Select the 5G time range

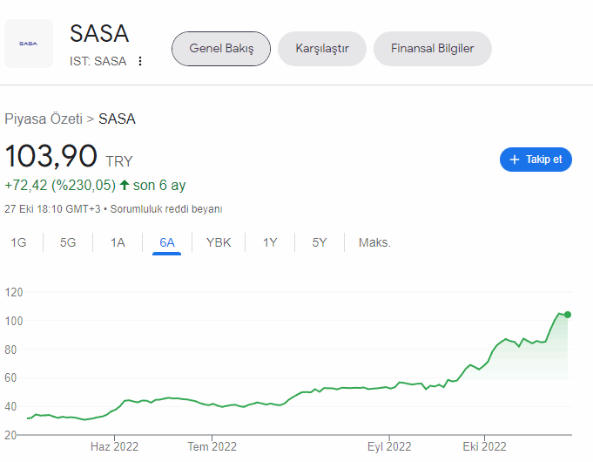point(68,242)
